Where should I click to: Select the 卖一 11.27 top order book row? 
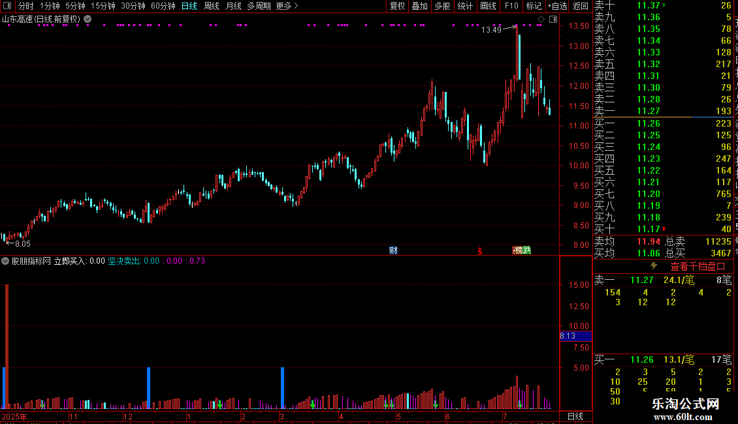coord(663,111)
